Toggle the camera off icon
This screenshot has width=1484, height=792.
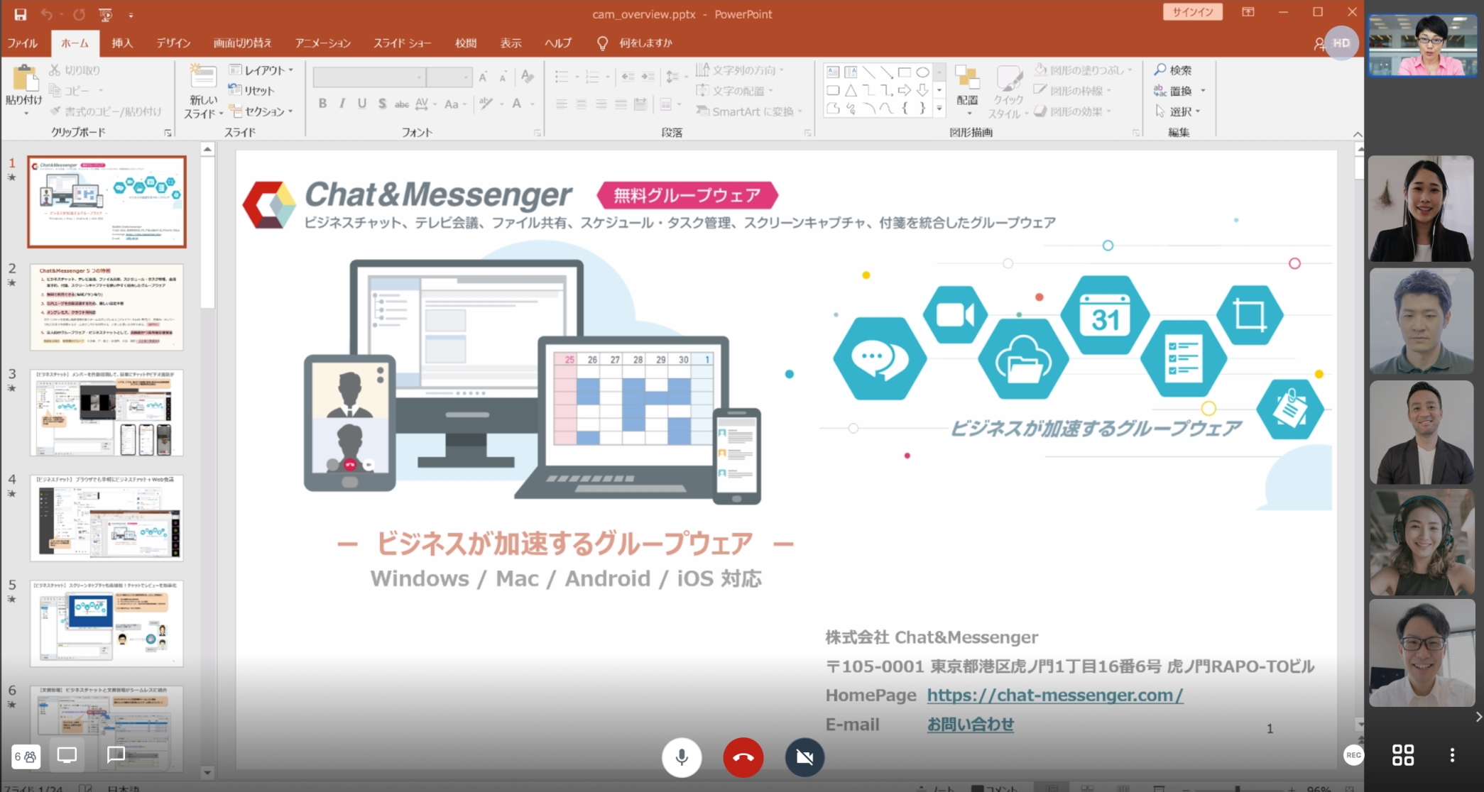coord(804,757)
